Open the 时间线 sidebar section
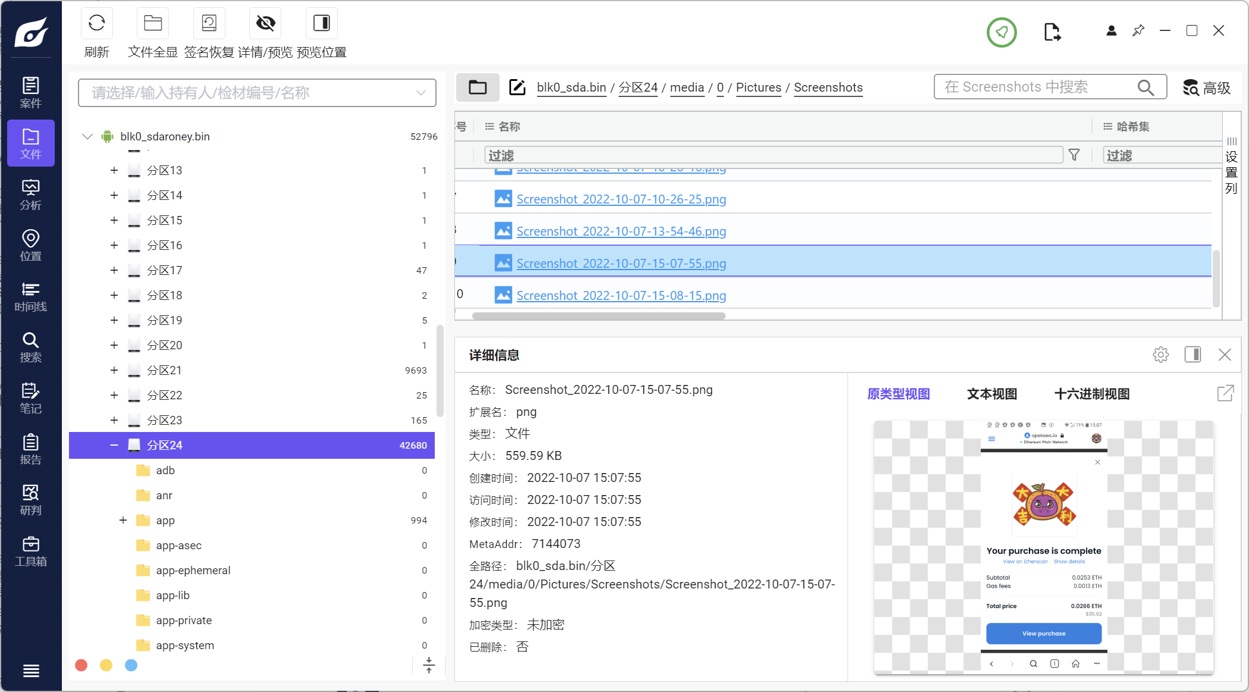 (x=31, y=296)
